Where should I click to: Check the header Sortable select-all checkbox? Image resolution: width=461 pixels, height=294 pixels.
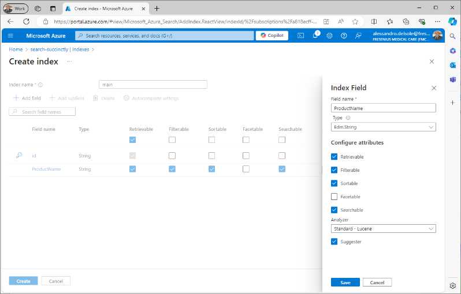point(211,140)
